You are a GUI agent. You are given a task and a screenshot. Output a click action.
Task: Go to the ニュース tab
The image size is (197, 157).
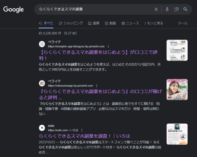click(130, 23)
